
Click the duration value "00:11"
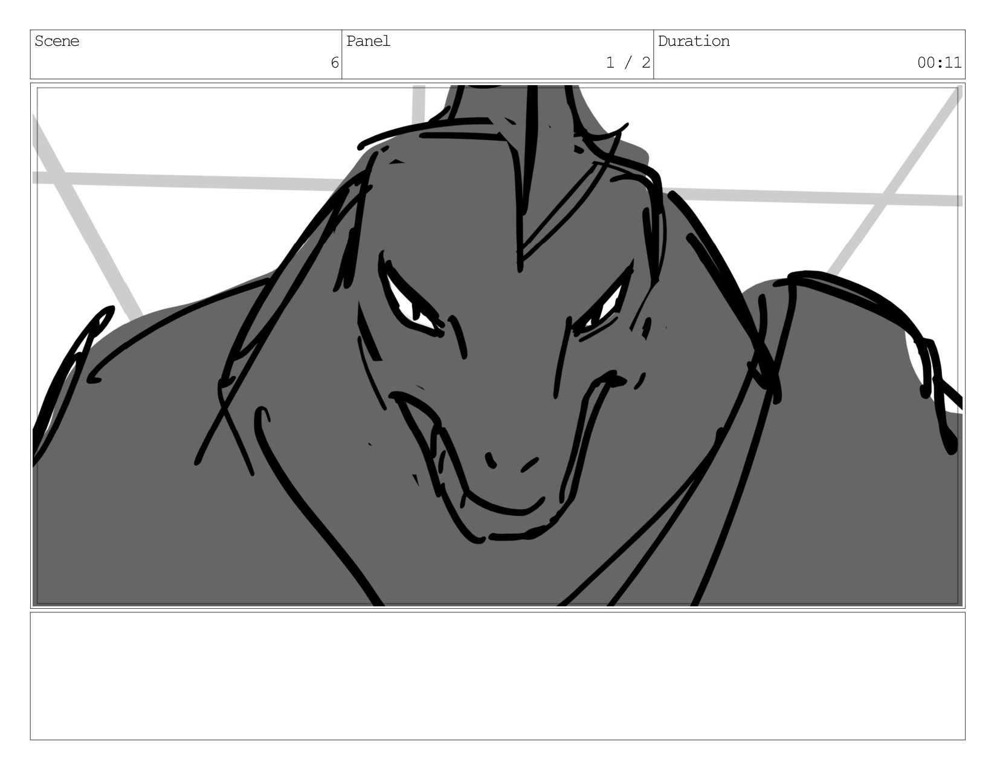click(940, 63)
